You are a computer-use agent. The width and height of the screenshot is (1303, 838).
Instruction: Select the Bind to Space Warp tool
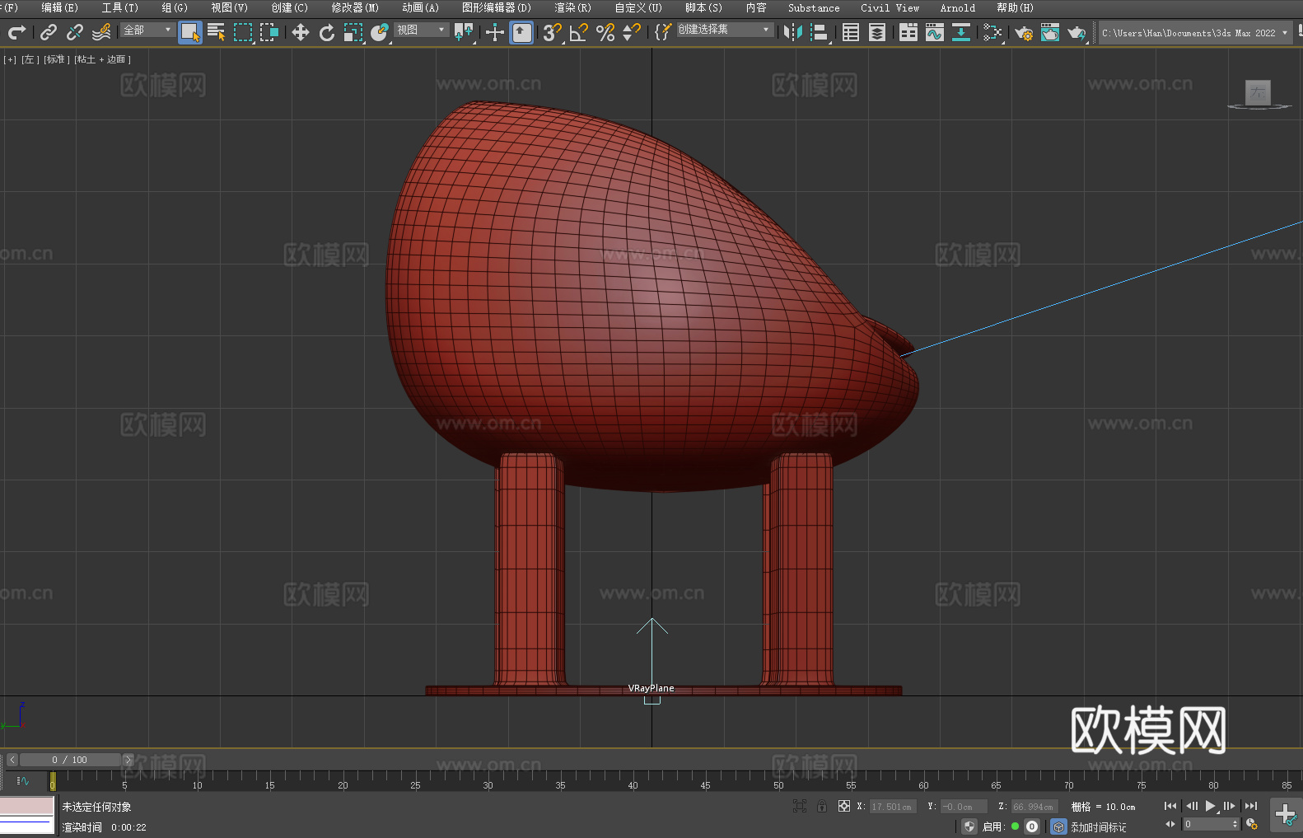(101, 32)
